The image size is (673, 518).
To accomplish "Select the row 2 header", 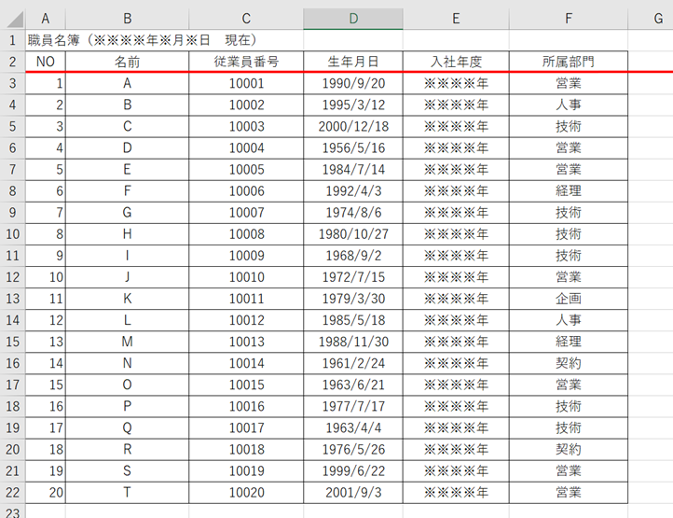I will tap(12, 62).
